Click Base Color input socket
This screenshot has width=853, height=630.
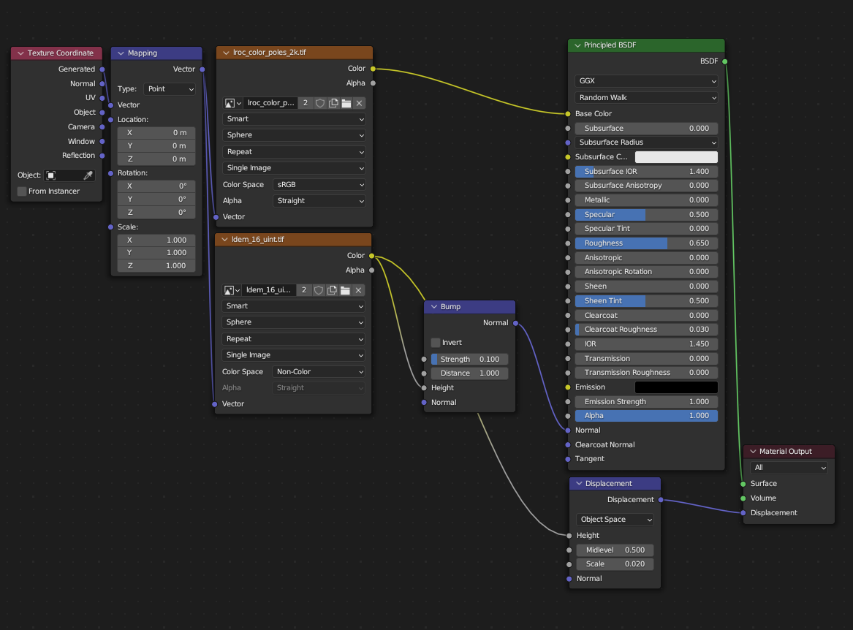568,114
